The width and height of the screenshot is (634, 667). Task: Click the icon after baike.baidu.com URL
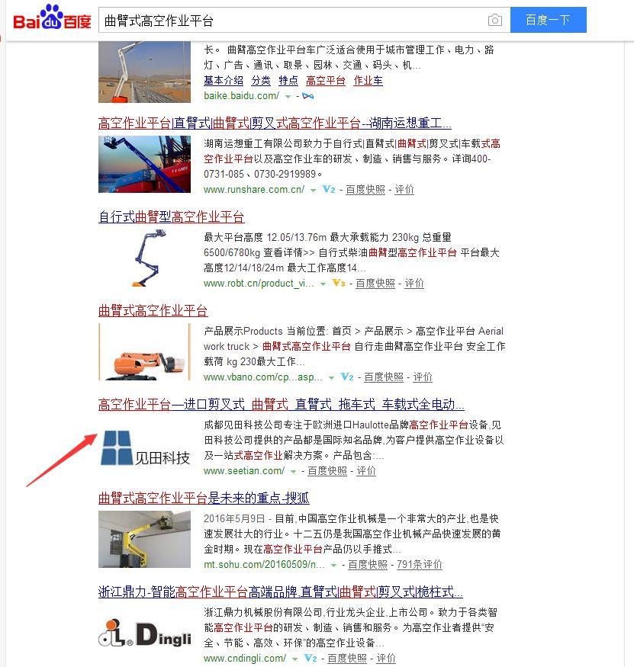(308, 96)
